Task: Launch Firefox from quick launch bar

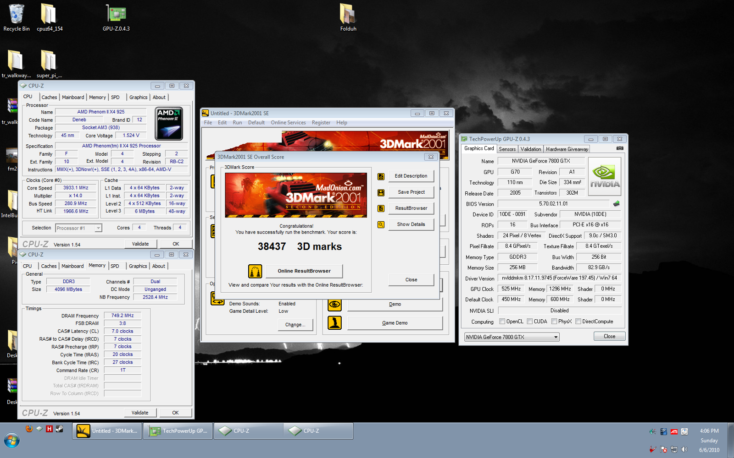Action: point(29,429)
